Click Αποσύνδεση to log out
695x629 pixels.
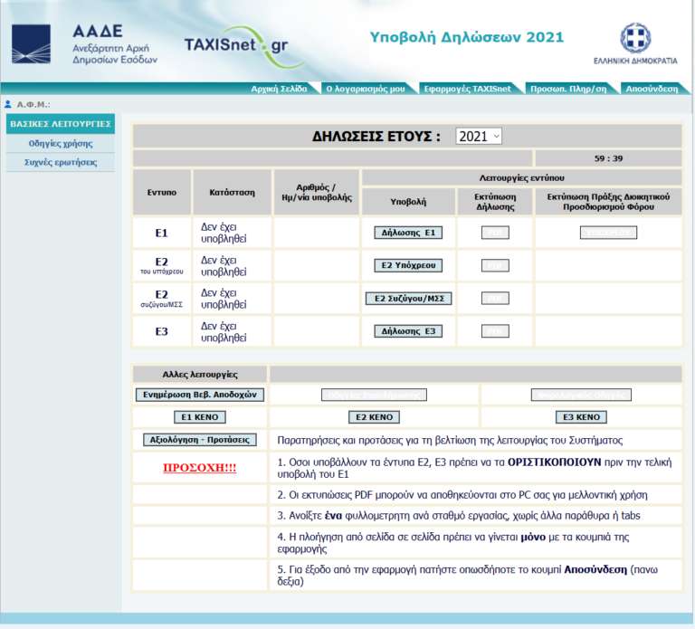pos(652,89)
